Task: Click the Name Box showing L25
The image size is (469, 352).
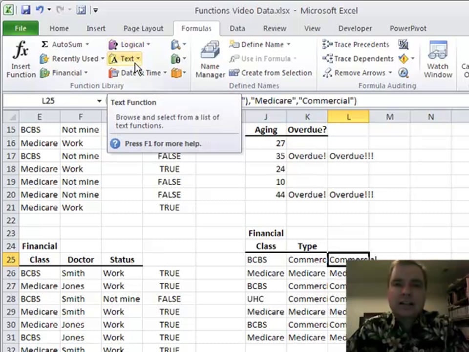Action: pyautogui.click(x=48, y=101)
